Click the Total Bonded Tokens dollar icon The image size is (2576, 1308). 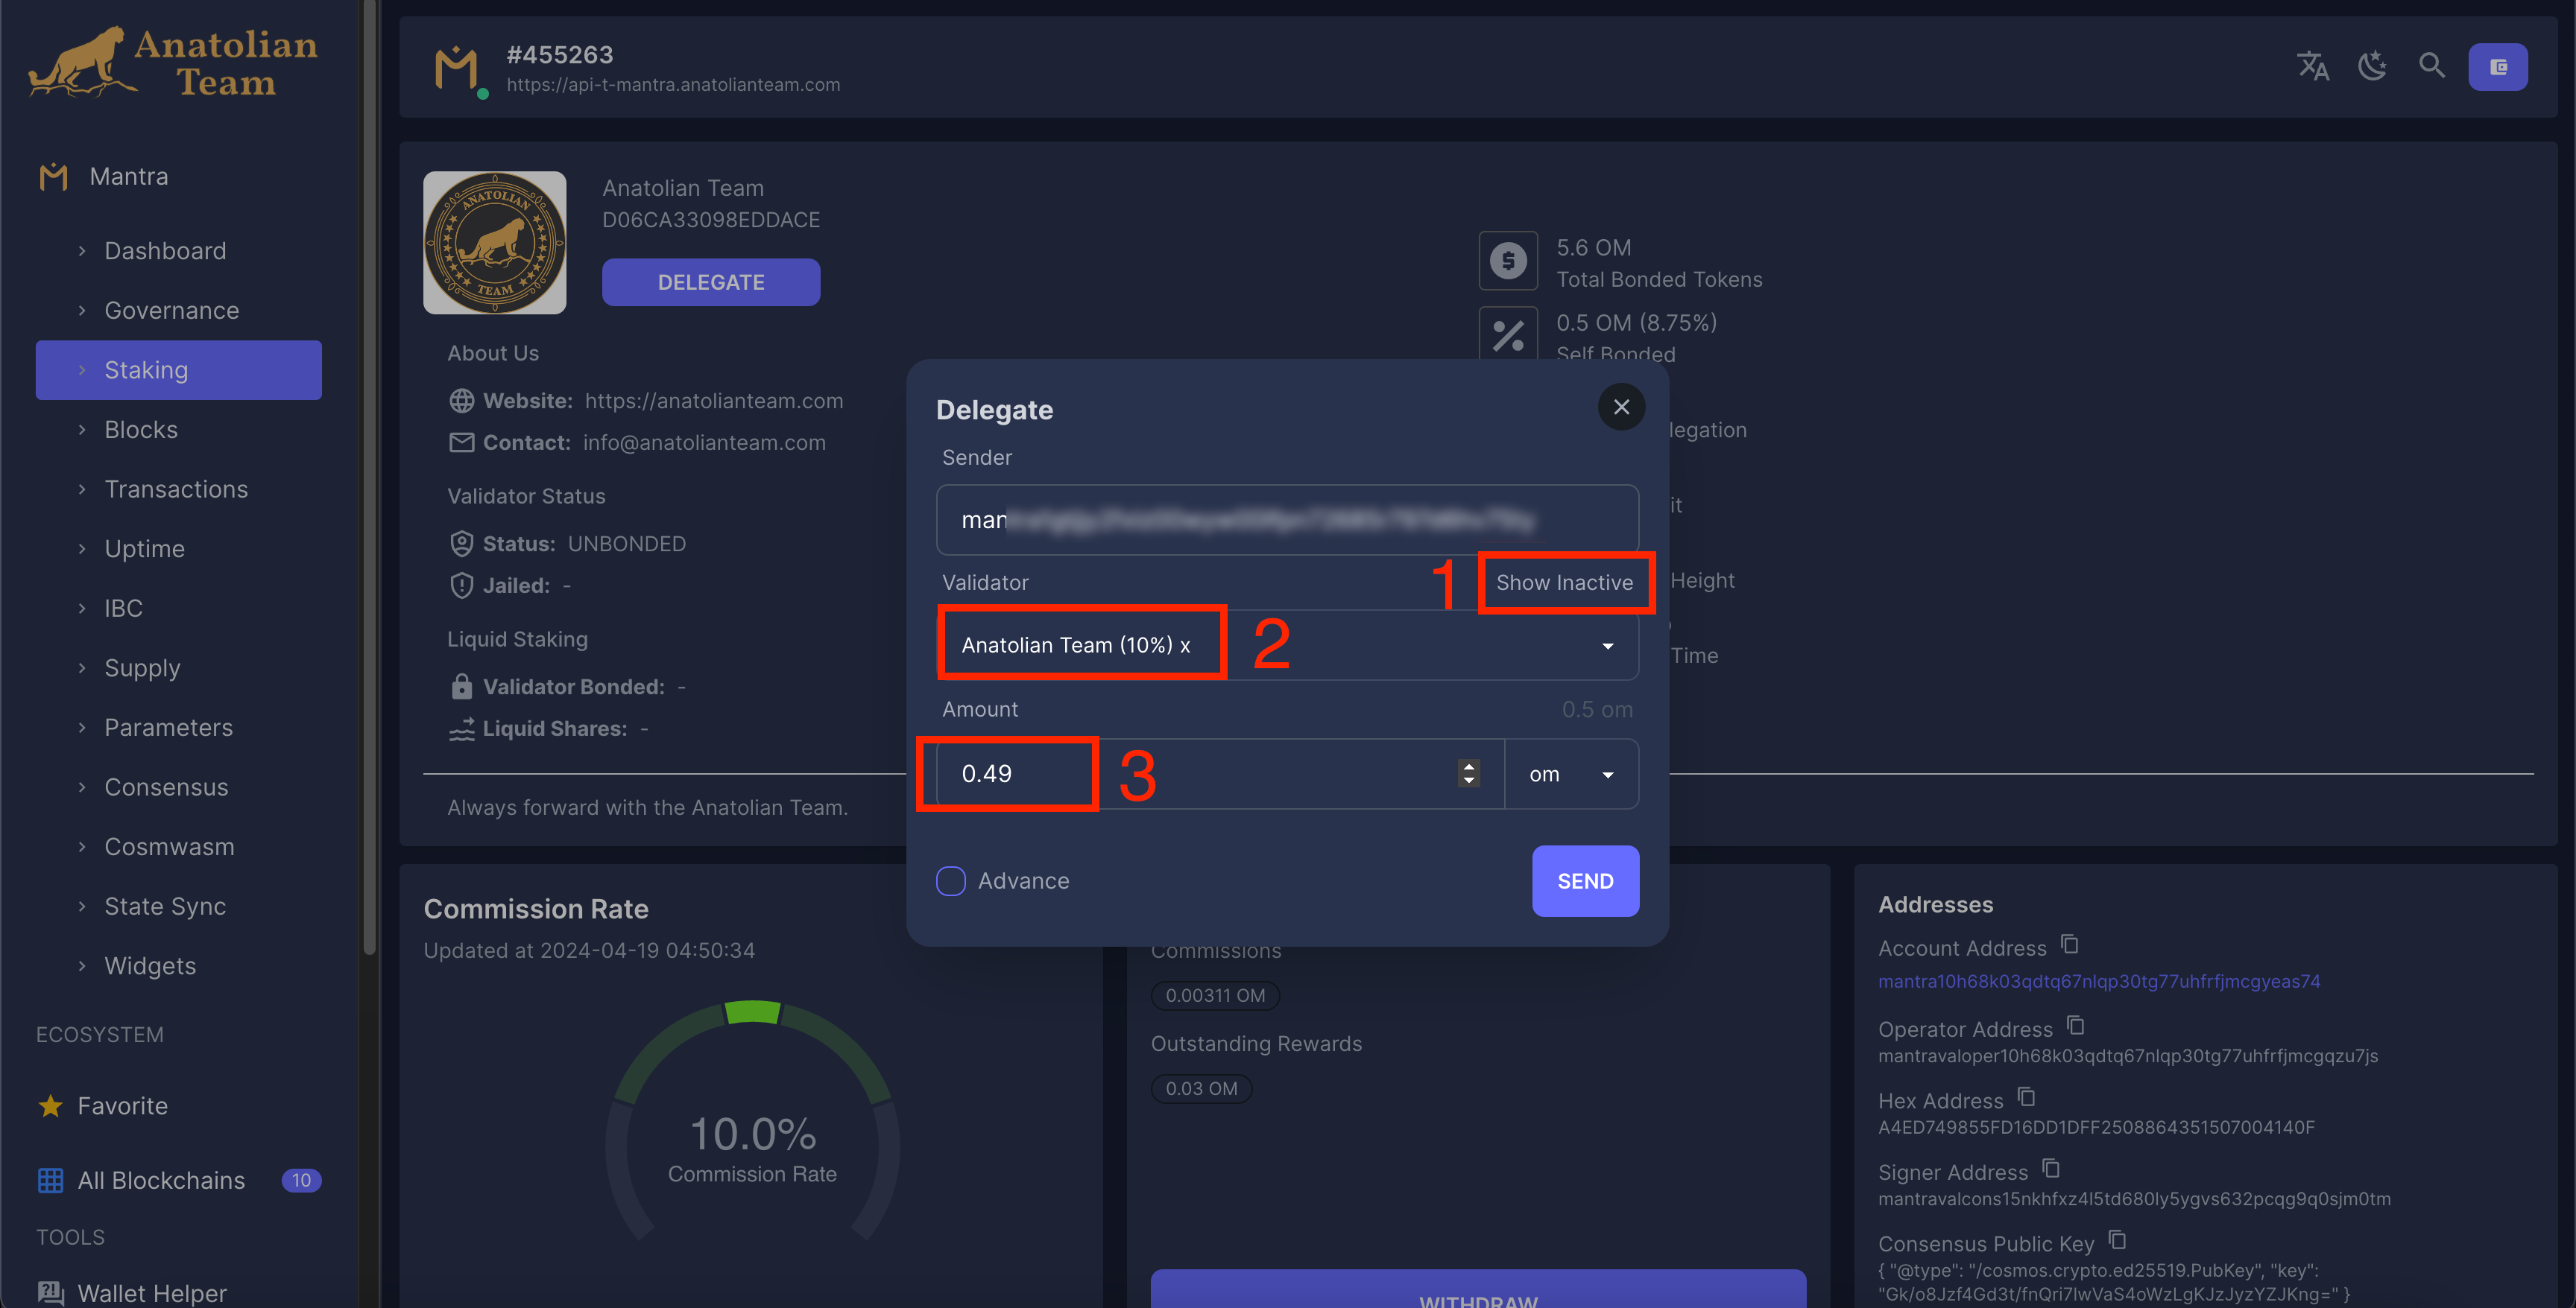click(1508, 261)
